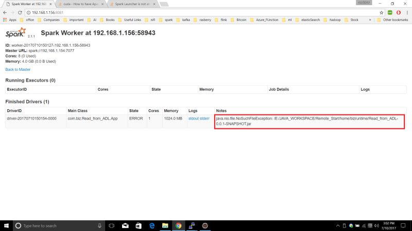Open the AI bookmarks folder
This screenshot has width=412, height=231.
pyautogui.click(x=92, y=20)
